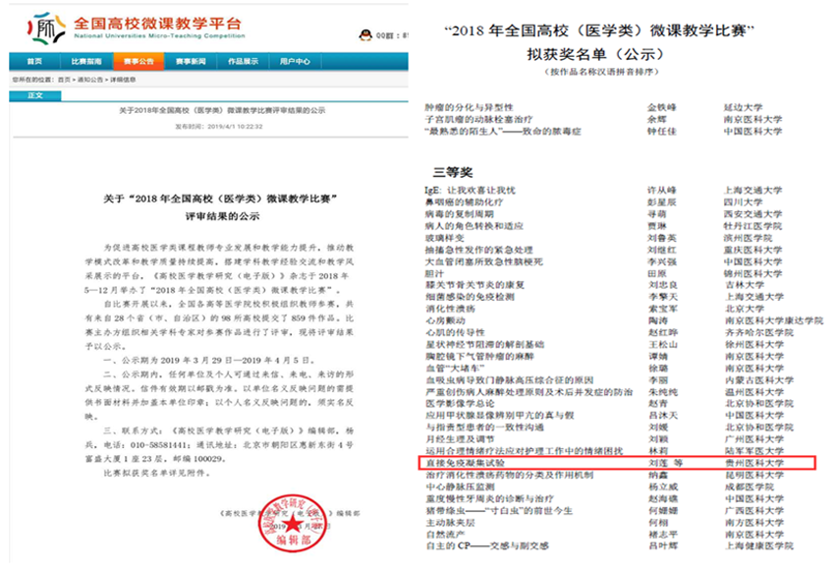835x571 pixels.
Task: Click the 齐齐哈尔医学院 school name
Action: [759, 332]
